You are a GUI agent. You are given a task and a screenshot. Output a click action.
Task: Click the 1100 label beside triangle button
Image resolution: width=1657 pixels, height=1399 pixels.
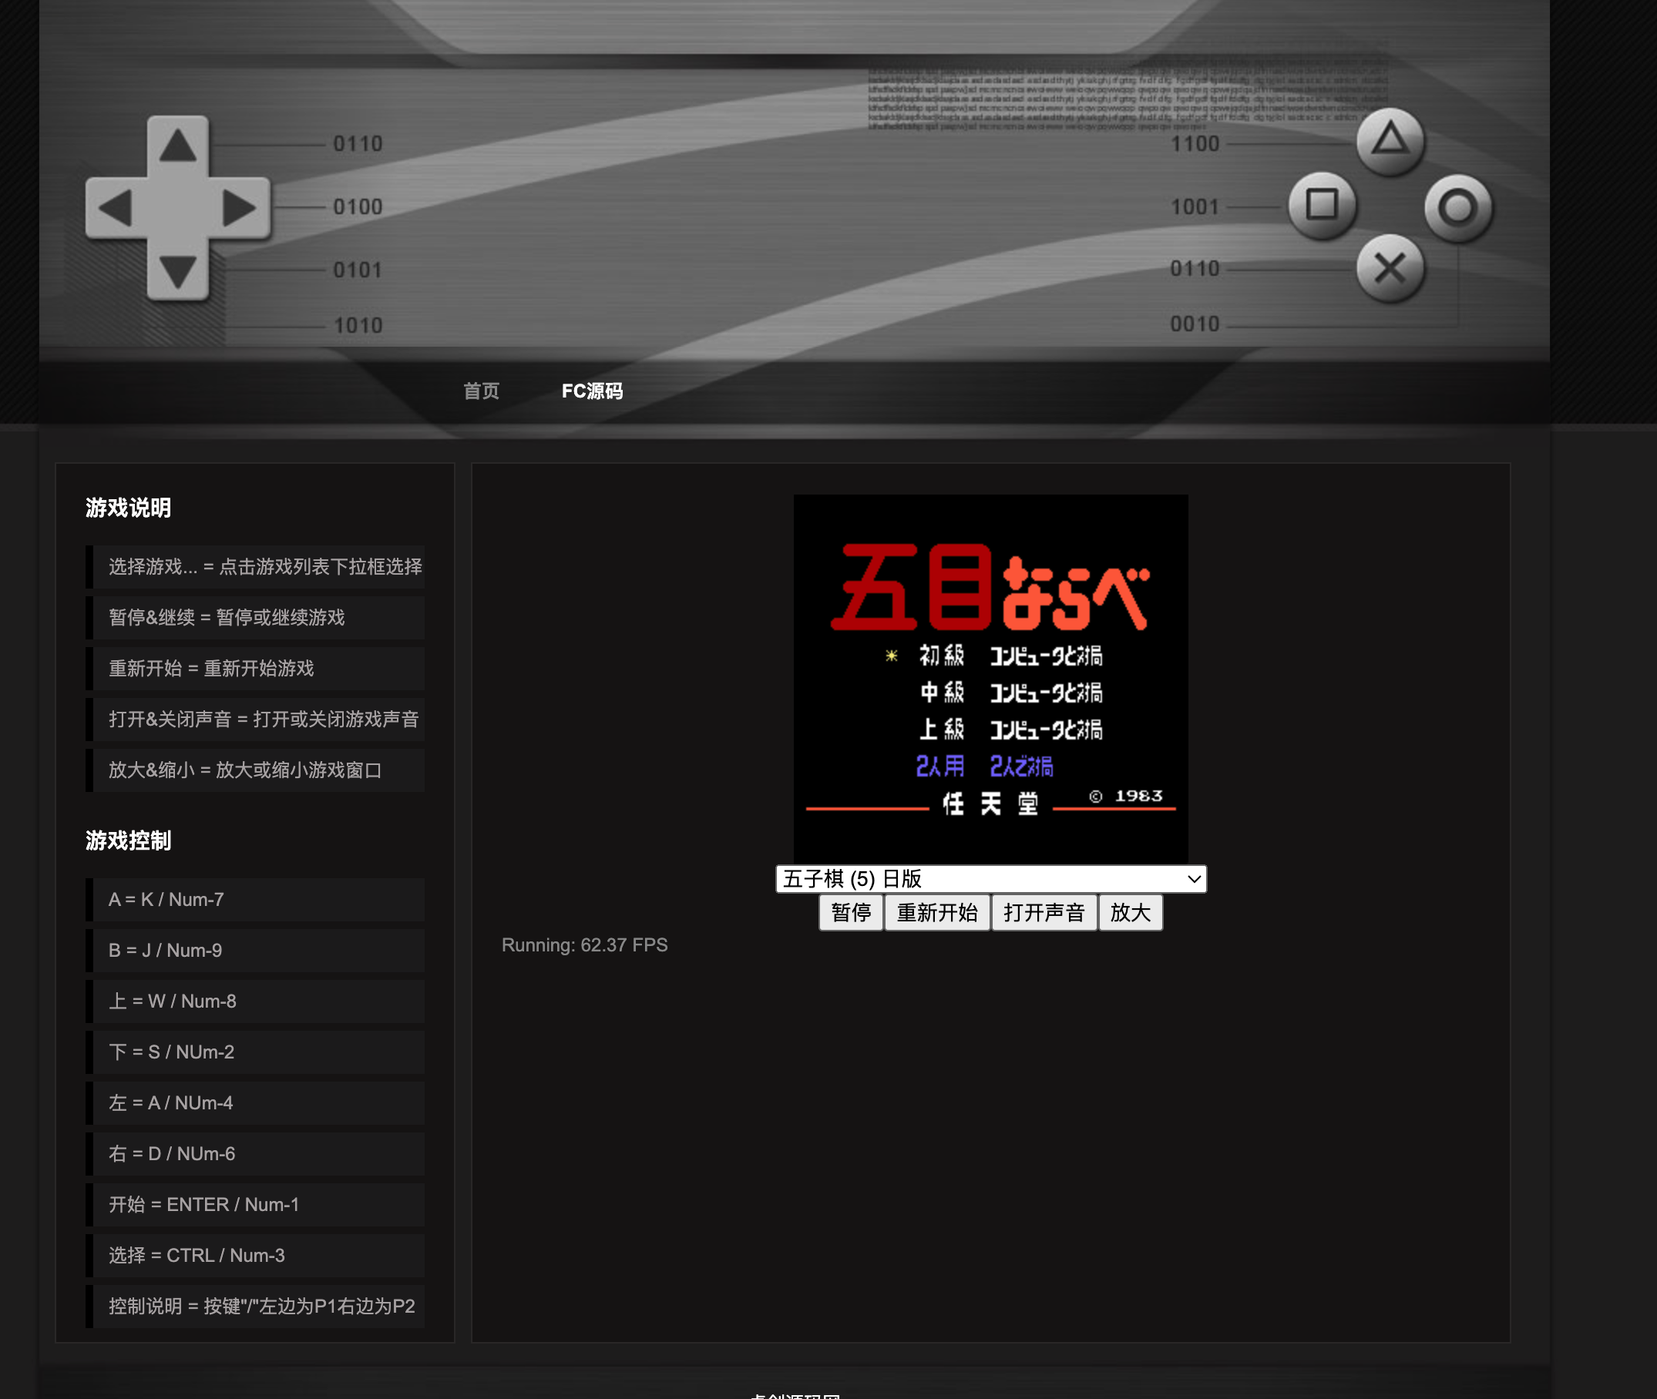click(x=1195, y=144)
